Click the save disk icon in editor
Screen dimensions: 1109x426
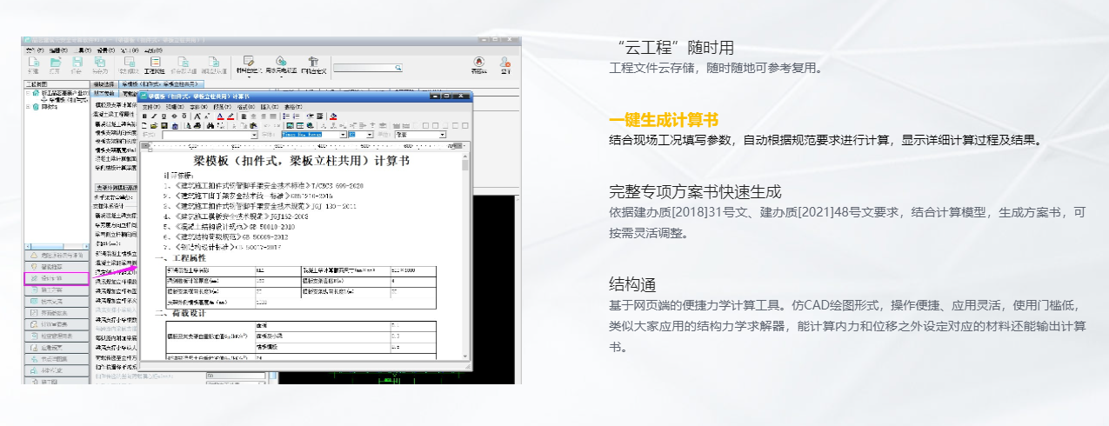tap(164, 126)
